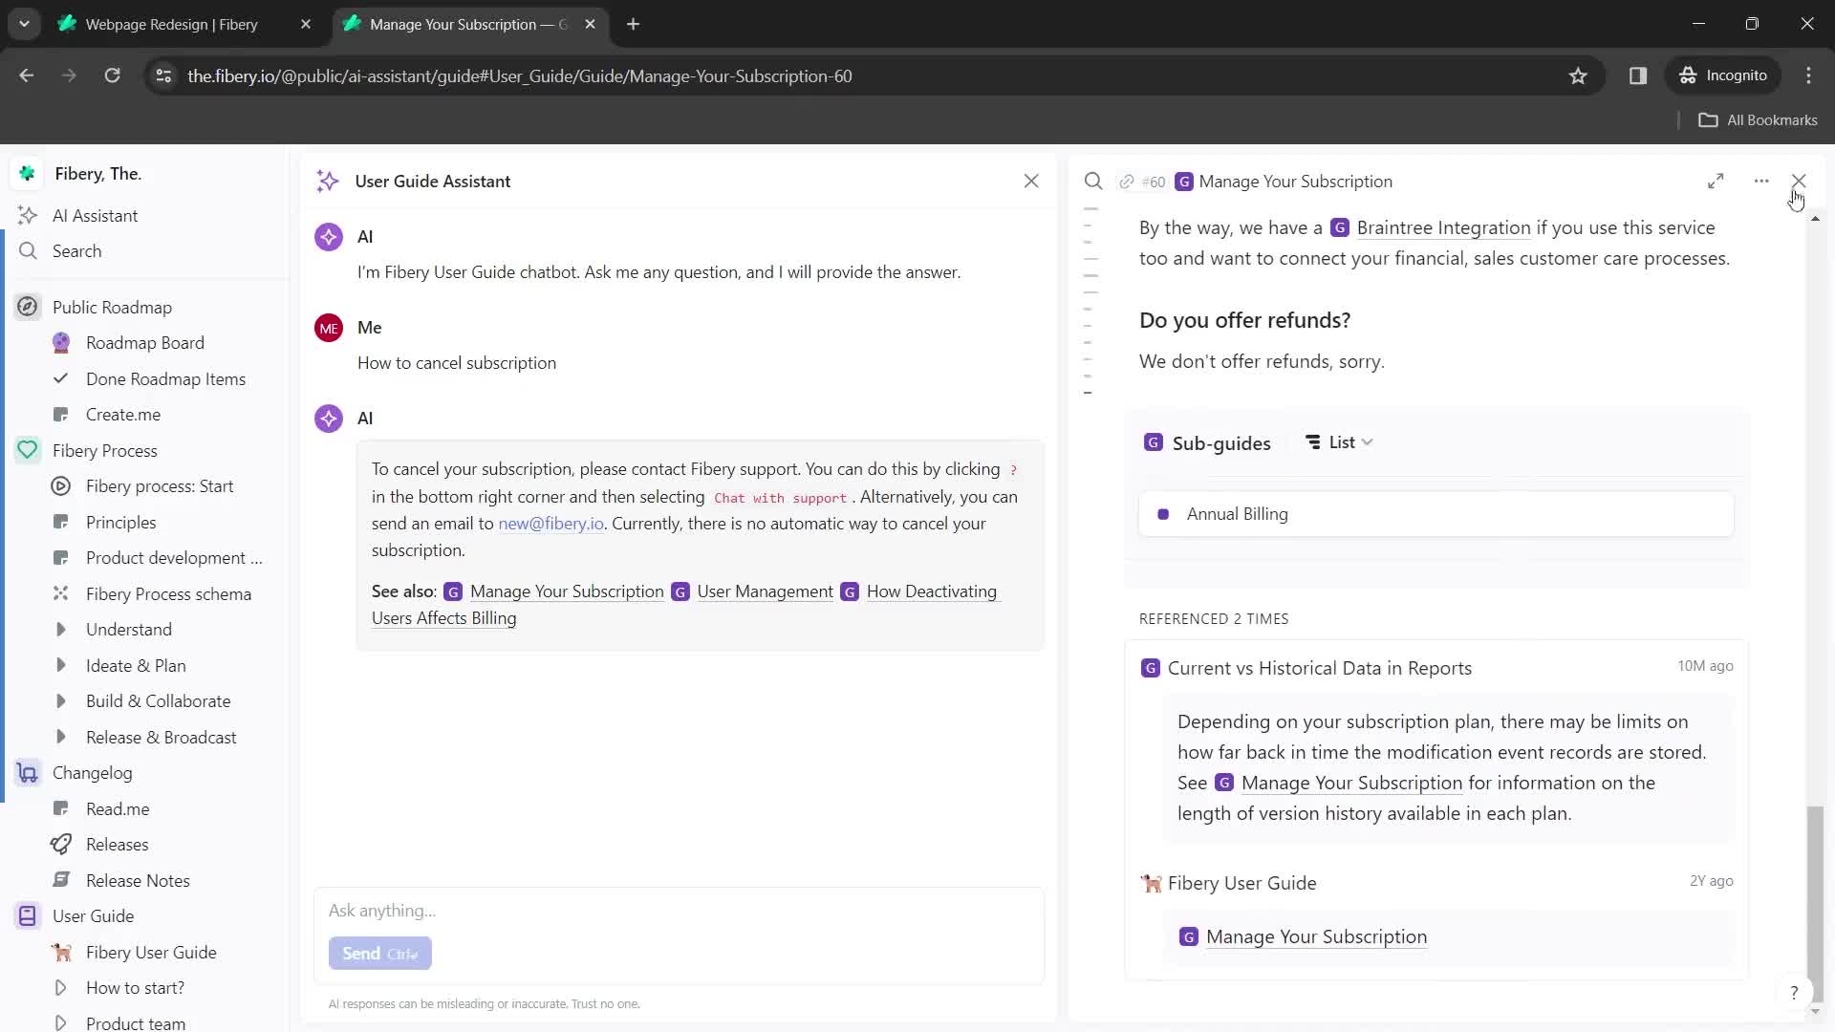Click the Fibery Process workspace icon

click(x=28, y=450)
